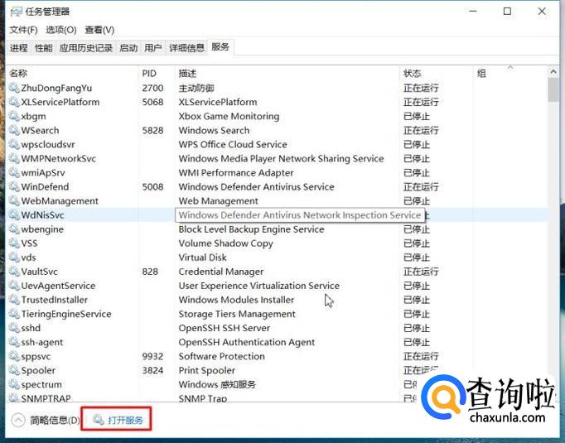This screenshot has width=565, height=443.
Task: Click the UevAgentService gear icon
Action: coord(14,286)
